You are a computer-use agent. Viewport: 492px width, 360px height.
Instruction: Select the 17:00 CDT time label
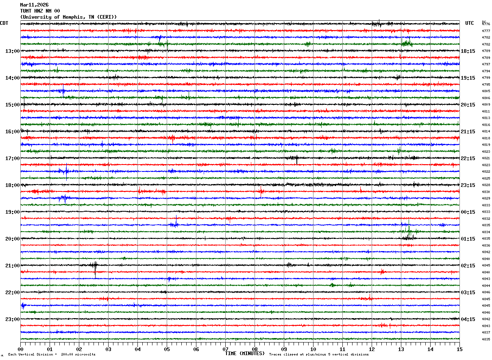pos(12,158)
